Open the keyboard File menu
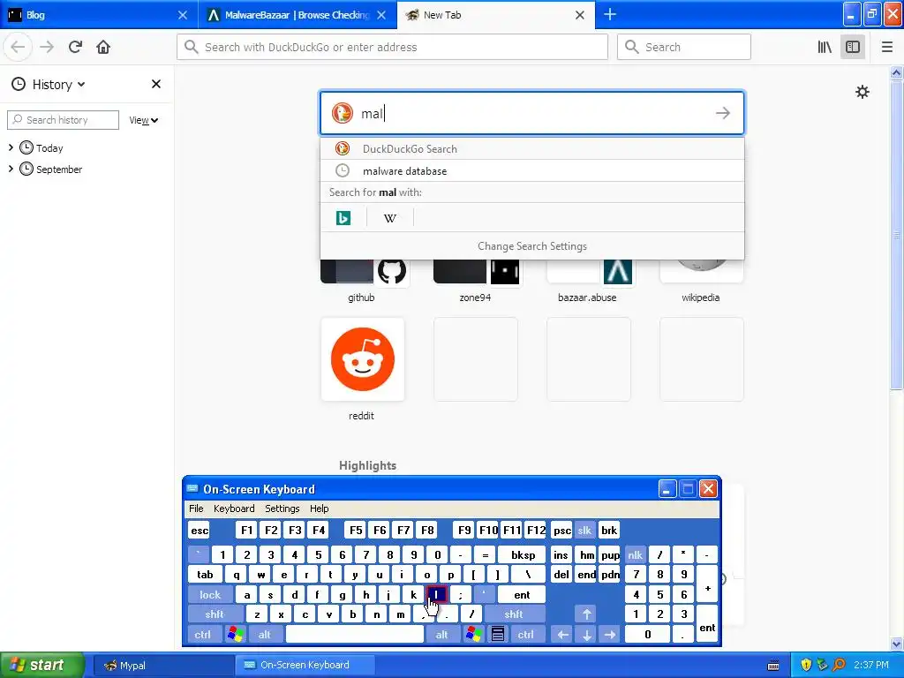Viewport: 904px width, 678px height. point(196,508)
